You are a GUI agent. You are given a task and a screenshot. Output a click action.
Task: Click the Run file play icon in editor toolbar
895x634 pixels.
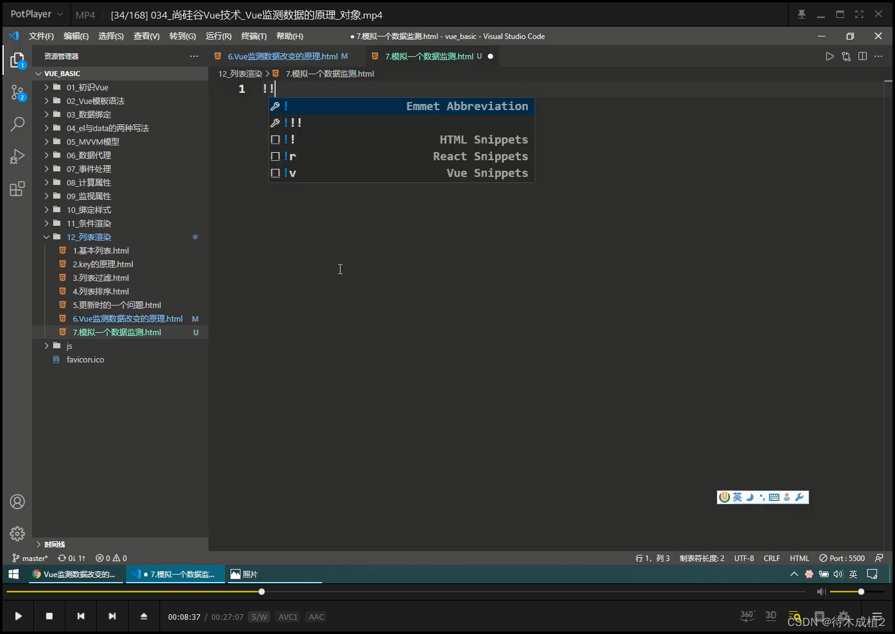[829, 56]
